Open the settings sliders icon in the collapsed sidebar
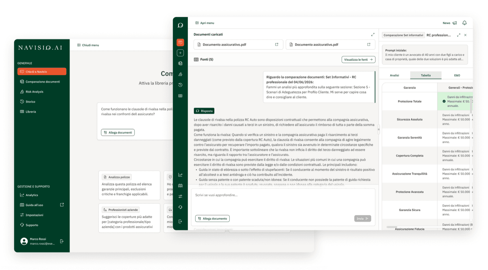Screen dimensions: 488x270 [x=180, y=196]
